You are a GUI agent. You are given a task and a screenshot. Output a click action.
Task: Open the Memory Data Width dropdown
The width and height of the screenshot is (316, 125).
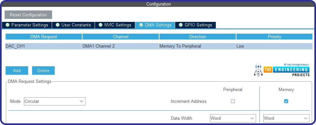(x=286, y=118)
